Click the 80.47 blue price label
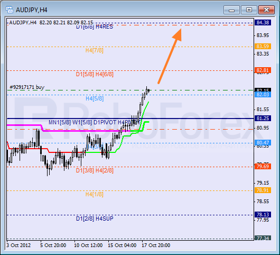 pyautogui.click(x=263, y=142)
